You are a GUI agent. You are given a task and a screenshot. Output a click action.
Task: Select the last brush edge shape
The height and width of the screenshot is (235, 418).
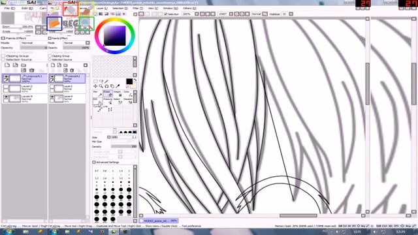point(135,132)
